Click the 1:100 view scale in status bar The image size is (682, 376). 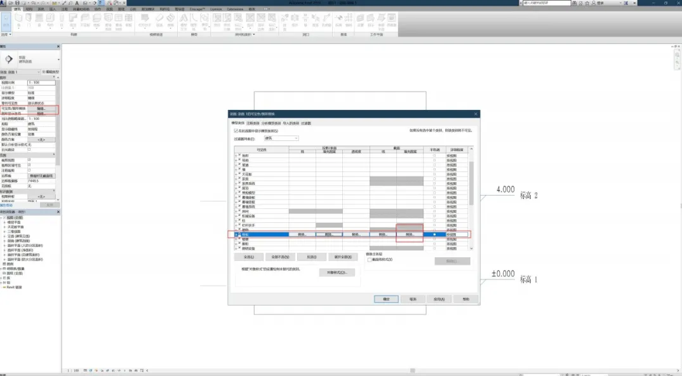(73, 370)
